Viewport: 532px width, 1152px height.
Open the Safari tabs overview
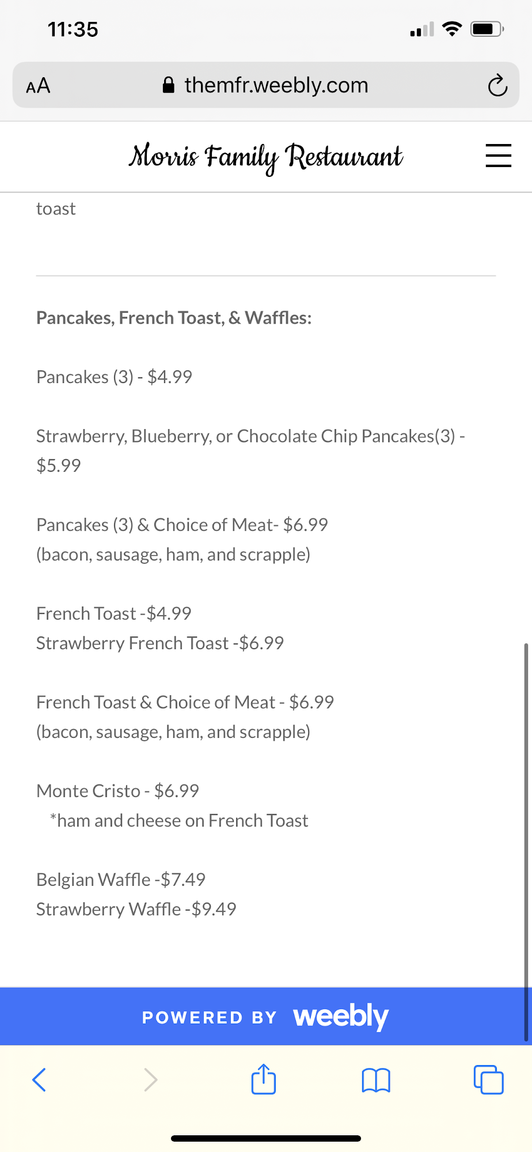coord(488,1079)
